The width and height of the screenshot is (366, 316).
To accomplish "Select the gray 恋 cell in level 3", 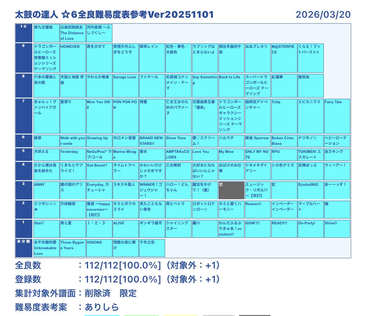I will tap(231, 190).
